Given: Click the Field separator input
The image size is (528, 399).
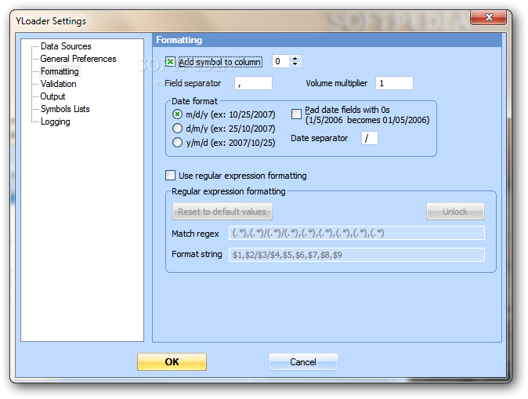Looking at the screenshot, I should pos(253,83).
